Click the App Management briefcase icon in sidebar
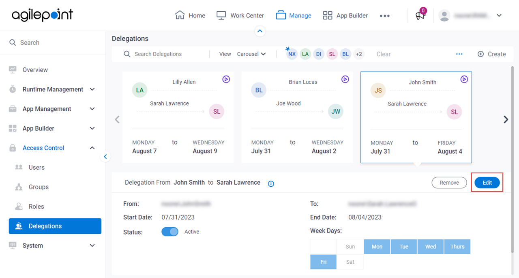519x278 pixels. (13, 109)
